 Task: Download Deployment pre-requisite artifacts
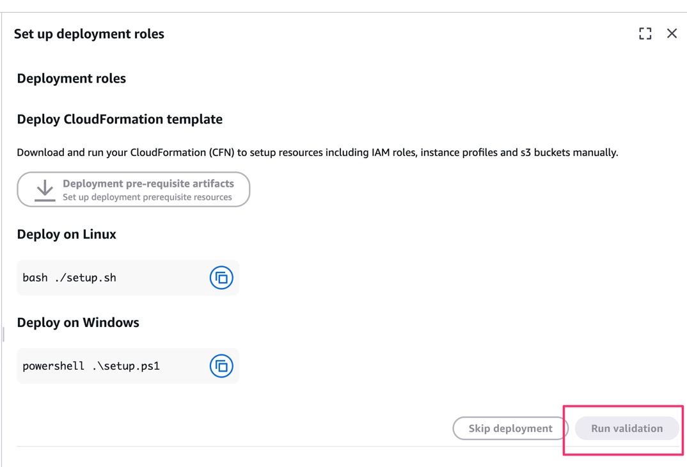pos(148,184)
